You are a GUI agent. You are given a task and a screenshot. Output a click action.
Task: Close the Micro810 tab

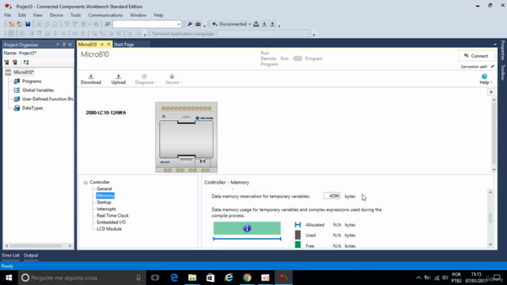109,44
